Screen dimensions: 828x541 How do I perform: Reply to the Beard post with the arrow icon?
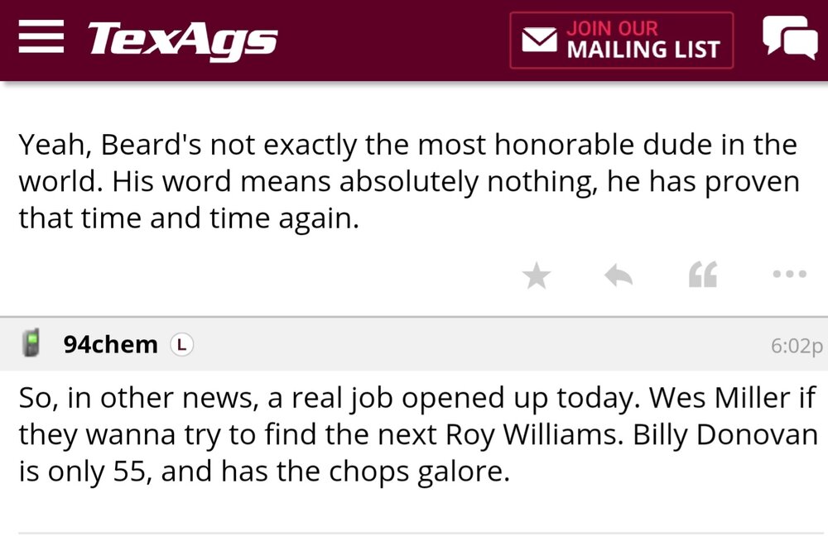(x=619, y=276)
